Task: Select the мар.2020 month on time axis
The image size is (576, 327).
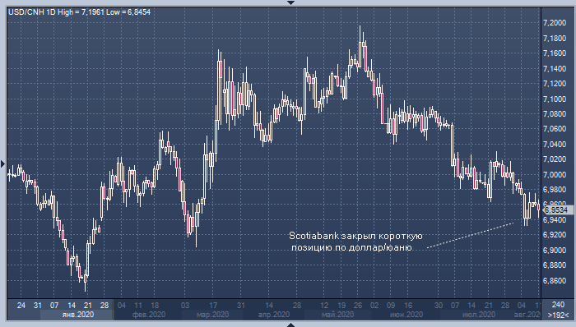Action: pyautogui.click(x=212, y=315)
